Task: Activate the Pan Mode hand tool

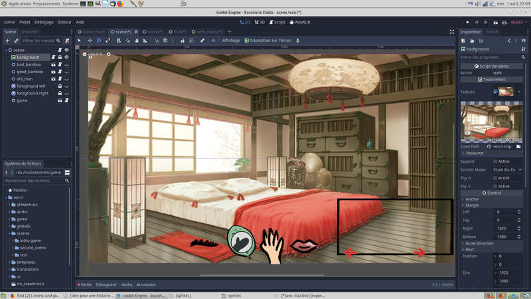Action: click(x=137, y=41)
